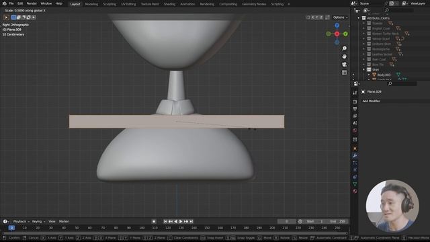The width and height of the screenshot is (430, 242).
Task: Open the World properties tab
Action: [x=355, y=130]
